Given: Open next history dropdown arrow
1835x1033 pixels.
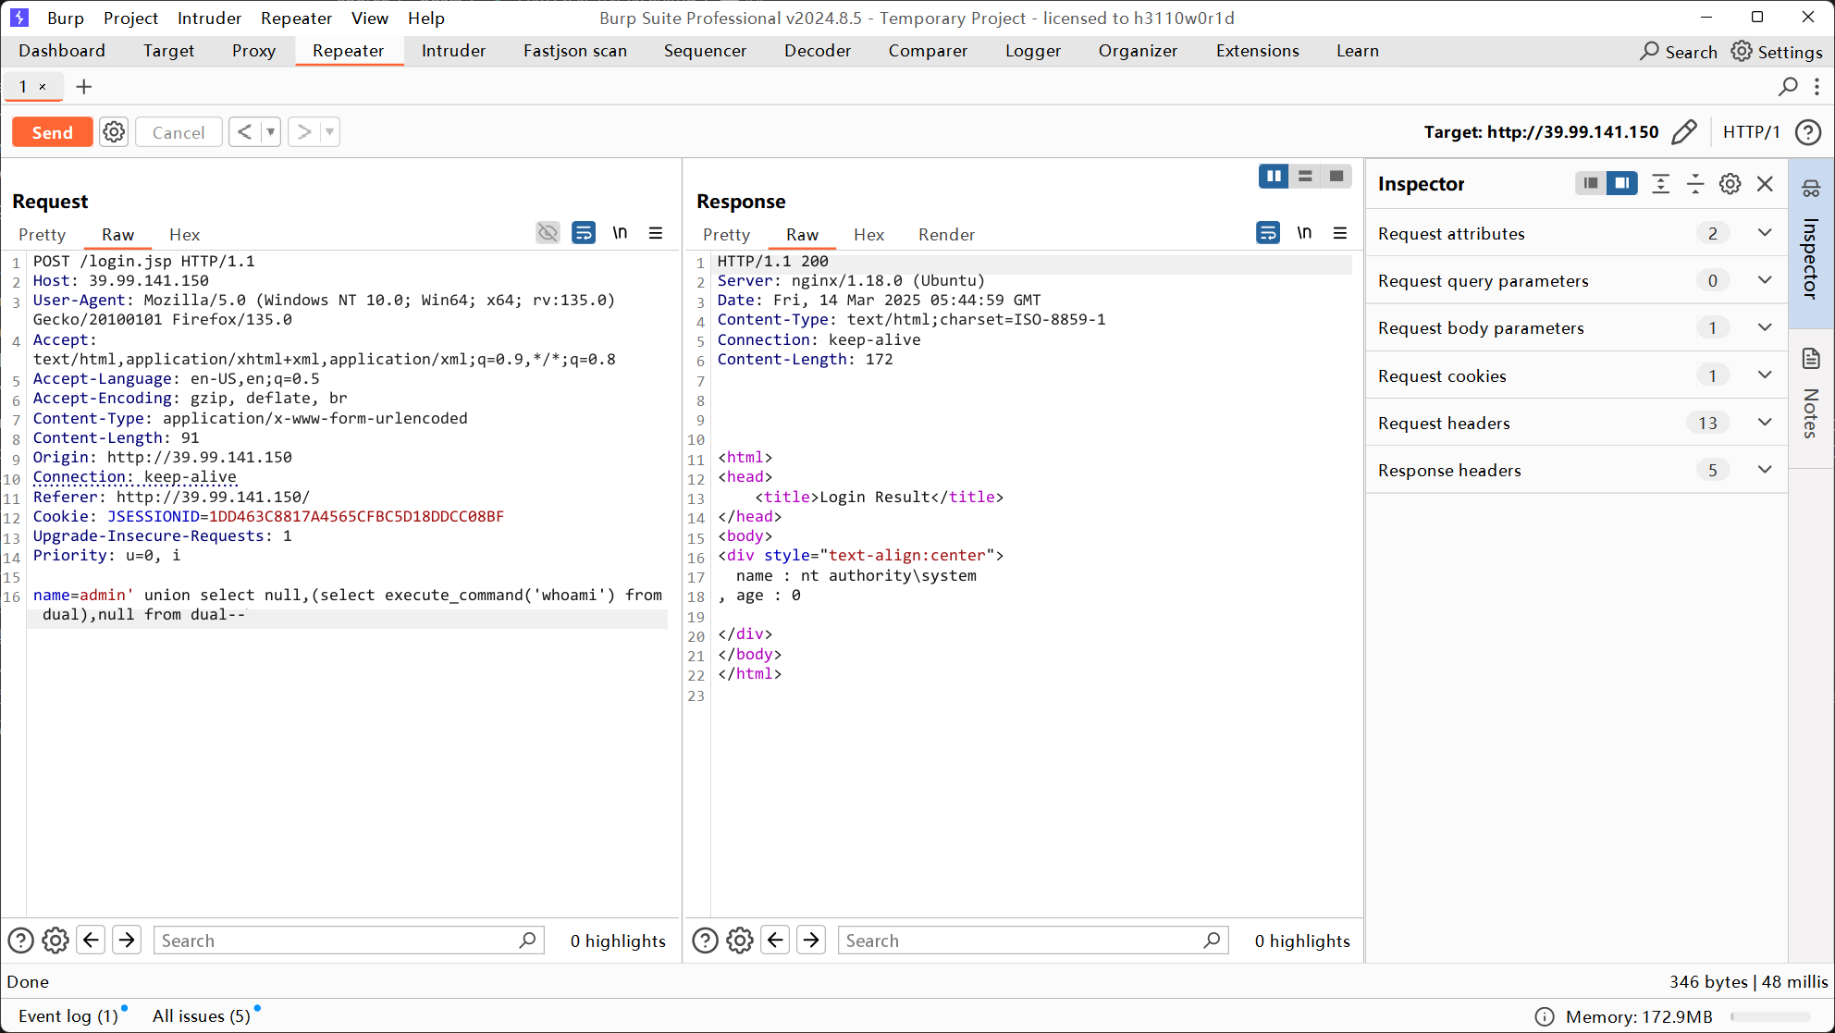Looking at the screenshot, I should pos(329,132).
